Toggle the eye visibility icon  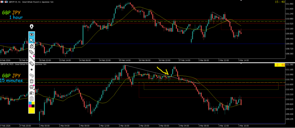click(32, 34)
